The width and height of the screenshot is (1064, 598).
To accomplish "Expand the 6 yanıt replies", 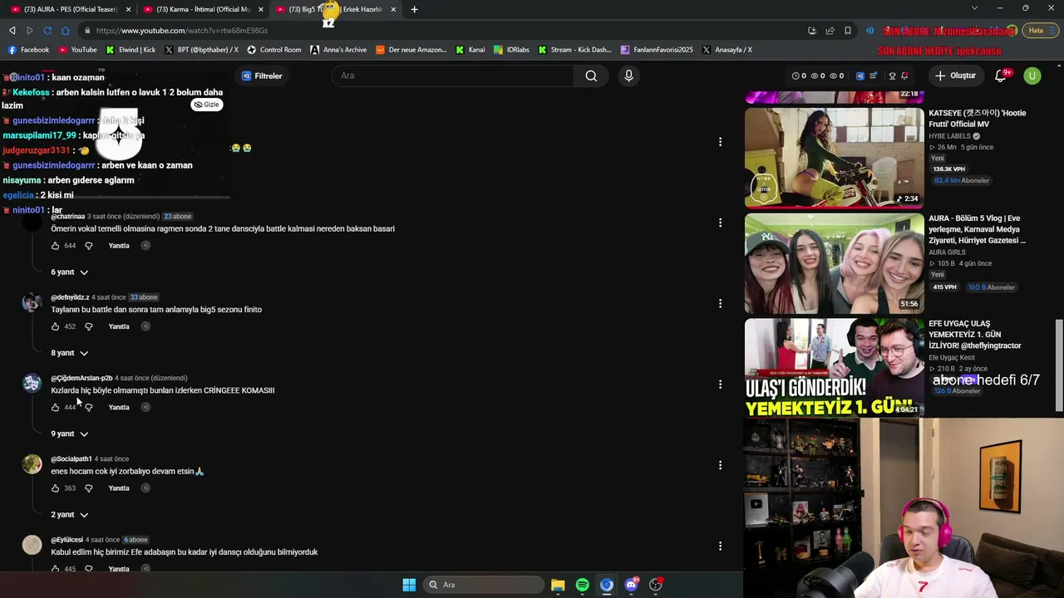I will (70, 272).
